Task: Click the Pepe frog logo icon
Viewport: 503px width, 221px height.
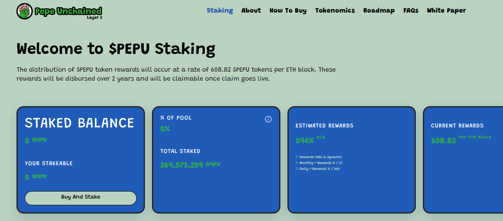Action: (x=24, y=11)
